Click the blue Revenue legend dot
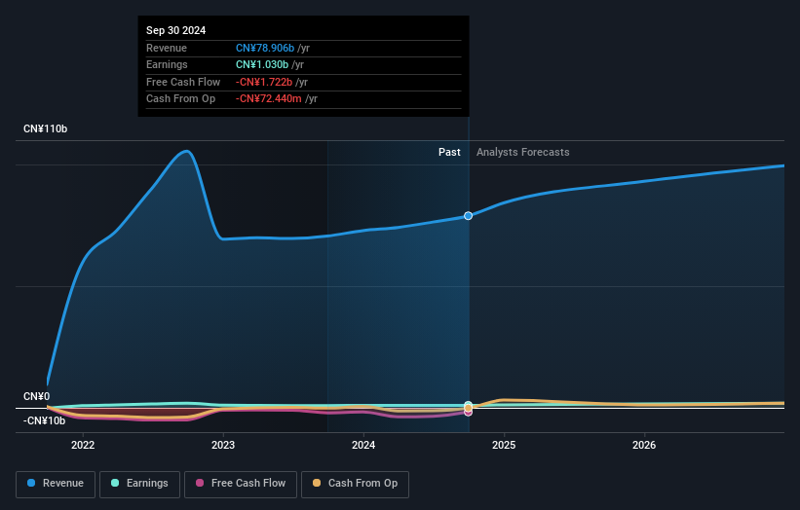Viewport: 800px width, 510px height. (x=31, y=483)
